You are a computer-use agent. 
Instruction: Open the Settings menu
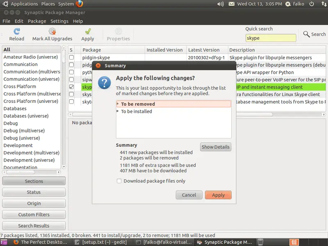click(x=59, y=21)
